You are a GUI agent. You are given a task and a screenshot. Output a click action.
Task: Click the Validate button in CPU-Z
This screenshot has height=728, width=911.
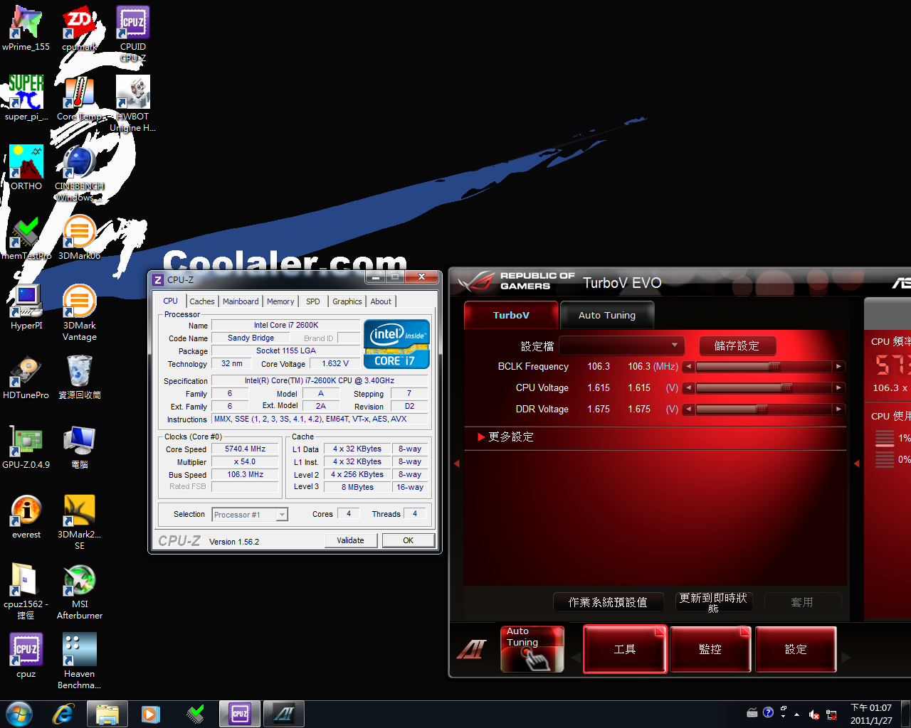coord(350,540)
